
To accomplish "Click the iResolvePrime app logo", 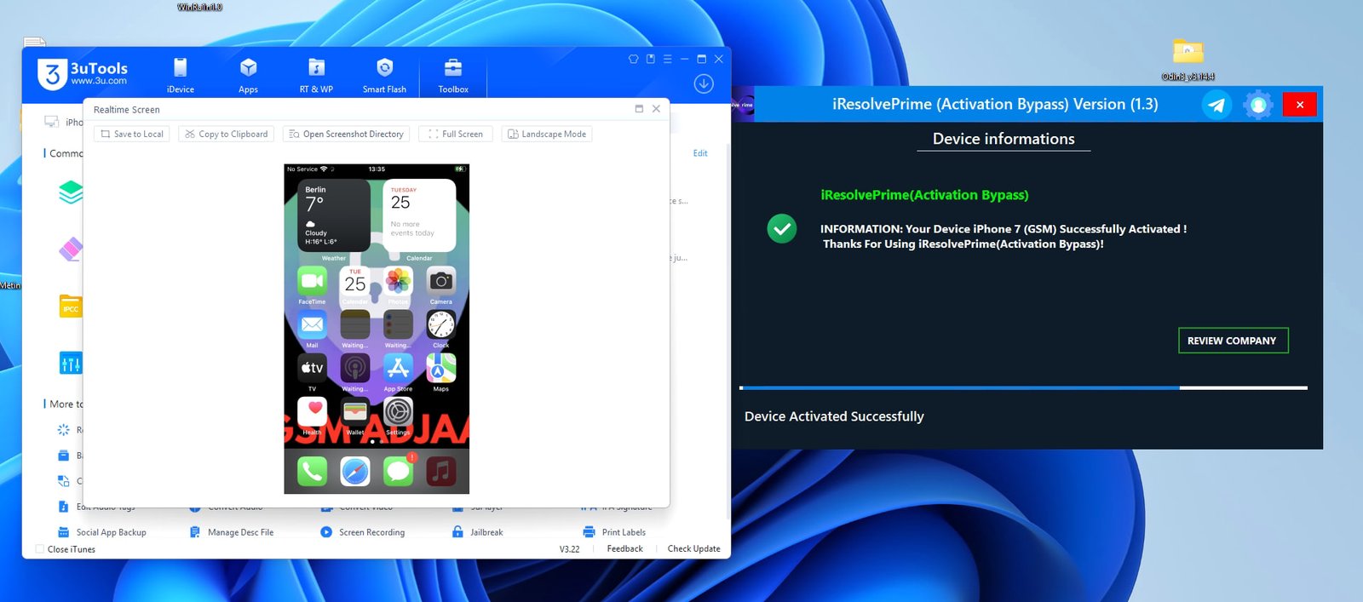I will [x=741, y=105].
